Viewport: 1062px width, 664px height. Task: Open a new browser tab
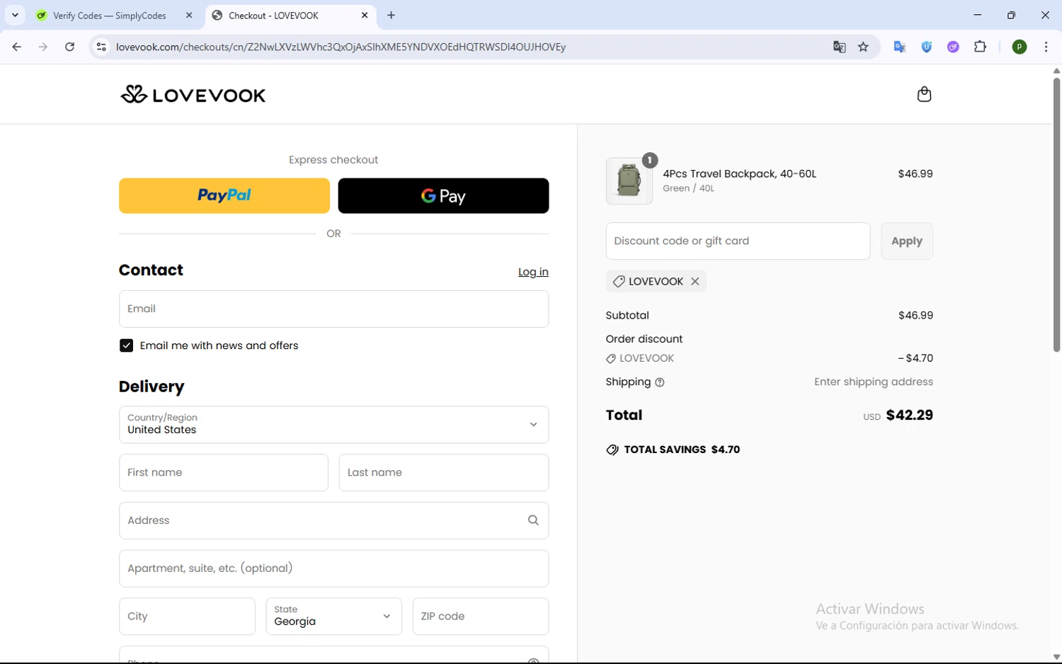392,15
